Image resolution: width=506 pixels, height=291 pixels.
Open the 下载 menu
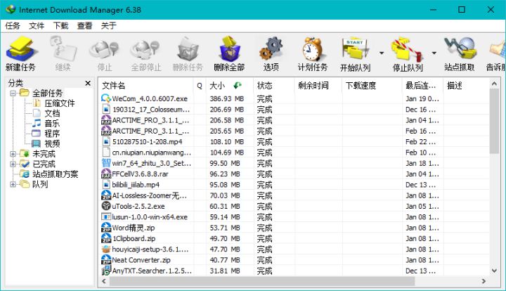60,26
